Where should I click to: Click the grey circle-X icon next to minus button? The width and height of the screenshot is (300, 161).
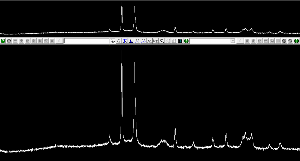(9, 41)
